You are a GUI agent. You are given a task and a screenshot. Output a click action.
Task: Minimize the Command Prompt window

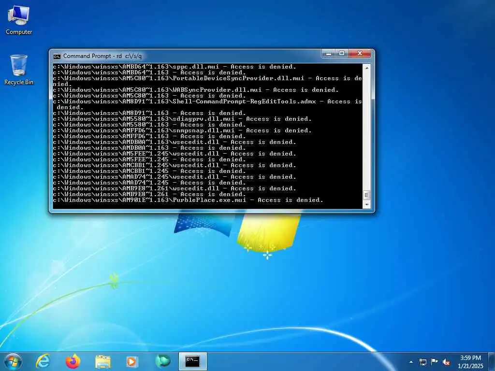[x=329, y=54]
